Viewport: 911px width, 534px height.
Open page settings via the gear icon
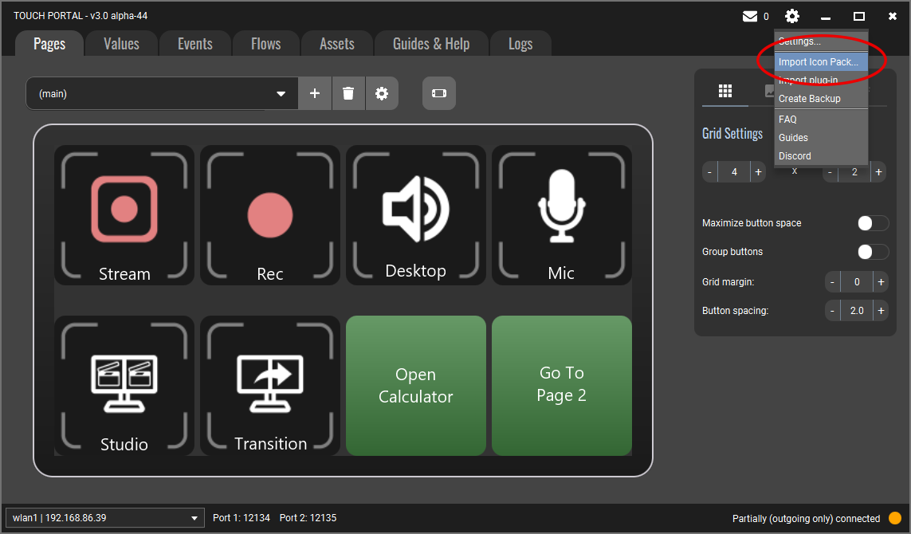point(382,93)
